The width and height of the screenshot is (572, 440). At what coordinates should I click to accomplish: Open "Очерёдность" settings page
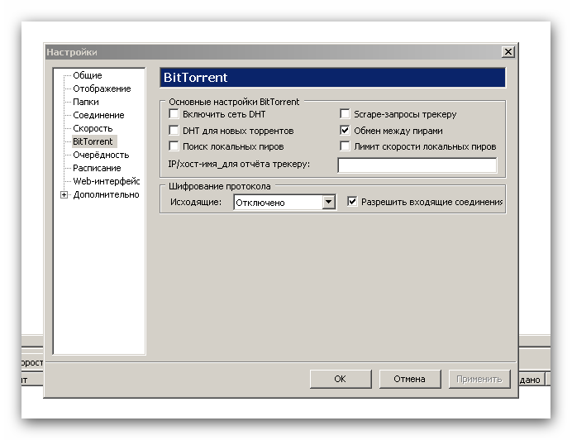click(101, 155)
